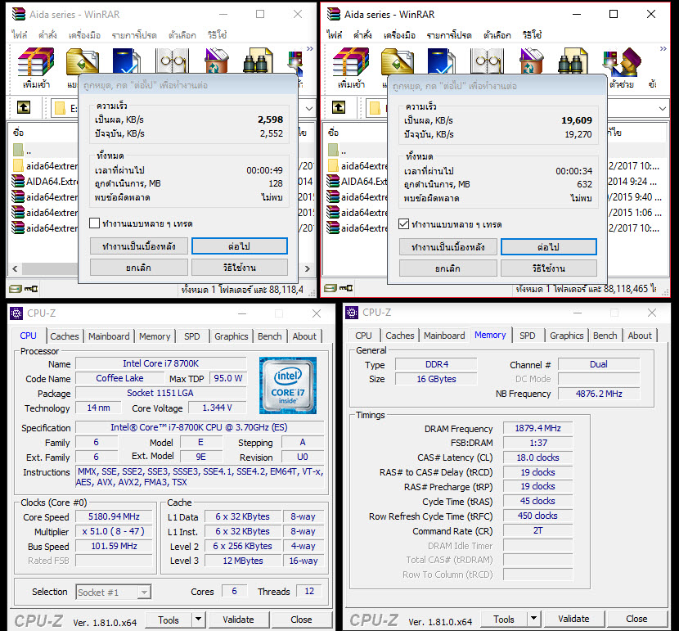
Task: Click the Wizard (ตัวช่วย) icon in right WinRAR toolbar
Action: [622, 63]
